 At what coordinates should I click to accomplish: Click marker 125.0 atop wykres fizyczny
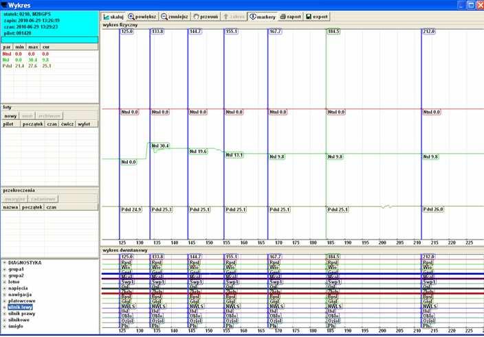[x=127, y=32]
